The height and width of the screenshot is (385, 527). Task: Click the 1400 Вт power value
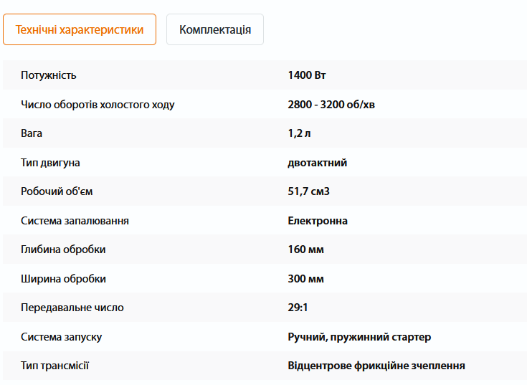[307, 75]
